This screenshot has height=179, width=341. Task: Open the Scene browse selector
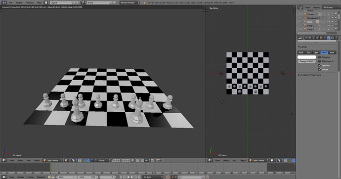[84, 2]
